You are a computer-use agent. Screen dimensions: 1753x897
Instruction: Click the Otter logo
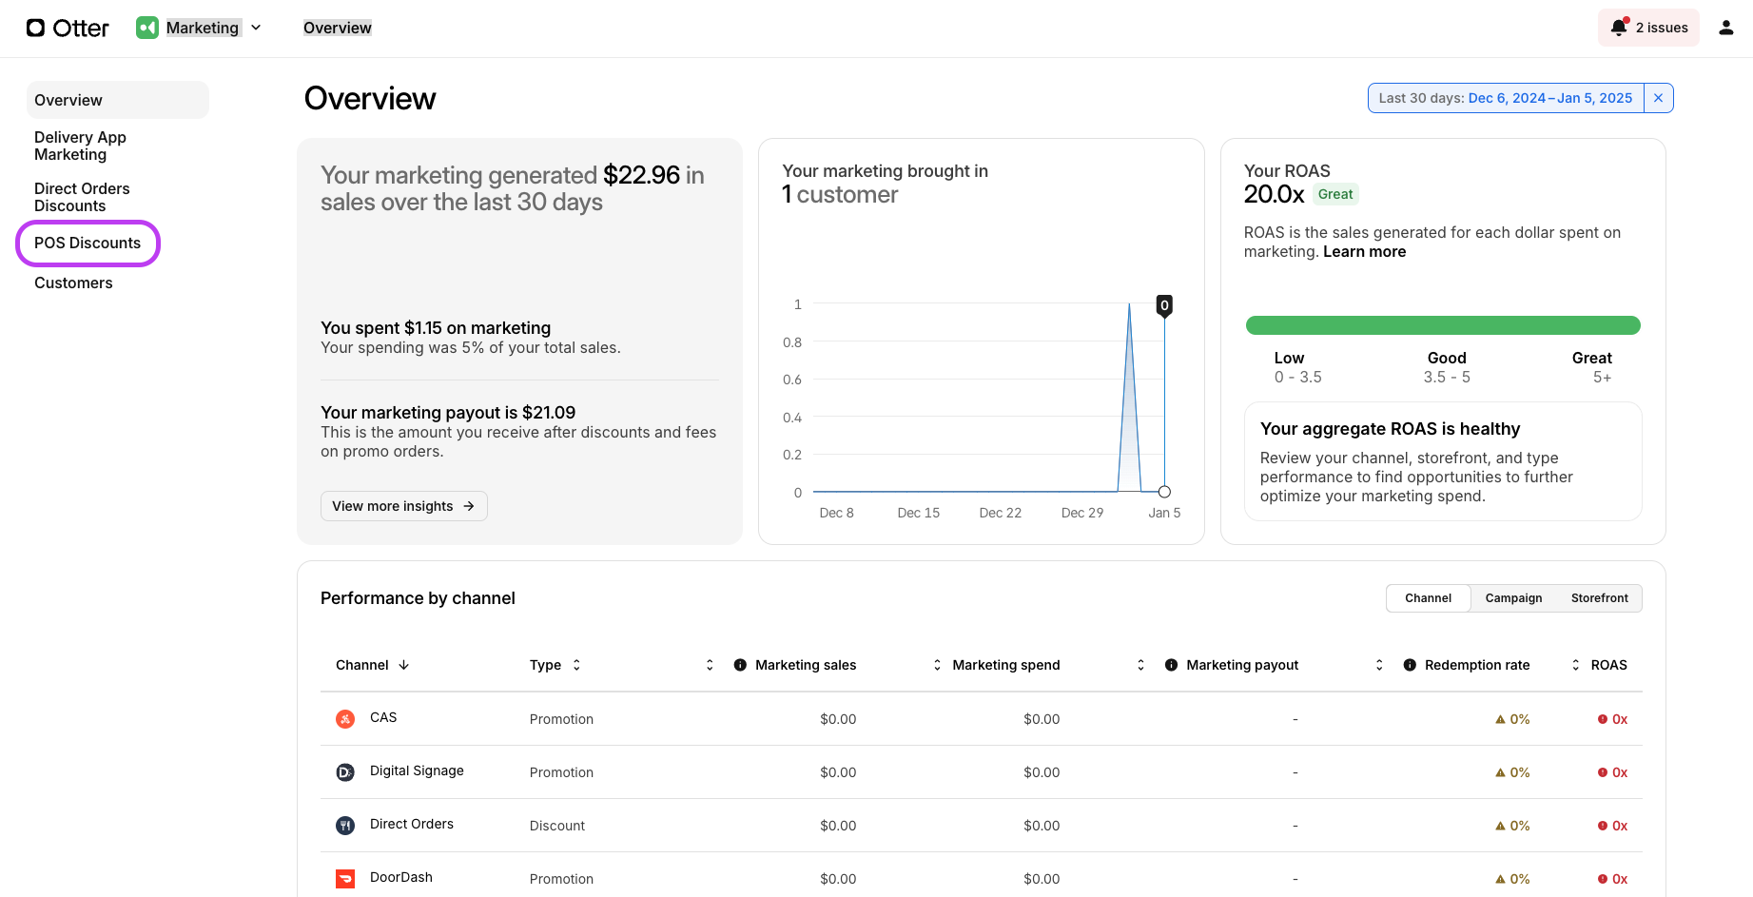point(68,28)
